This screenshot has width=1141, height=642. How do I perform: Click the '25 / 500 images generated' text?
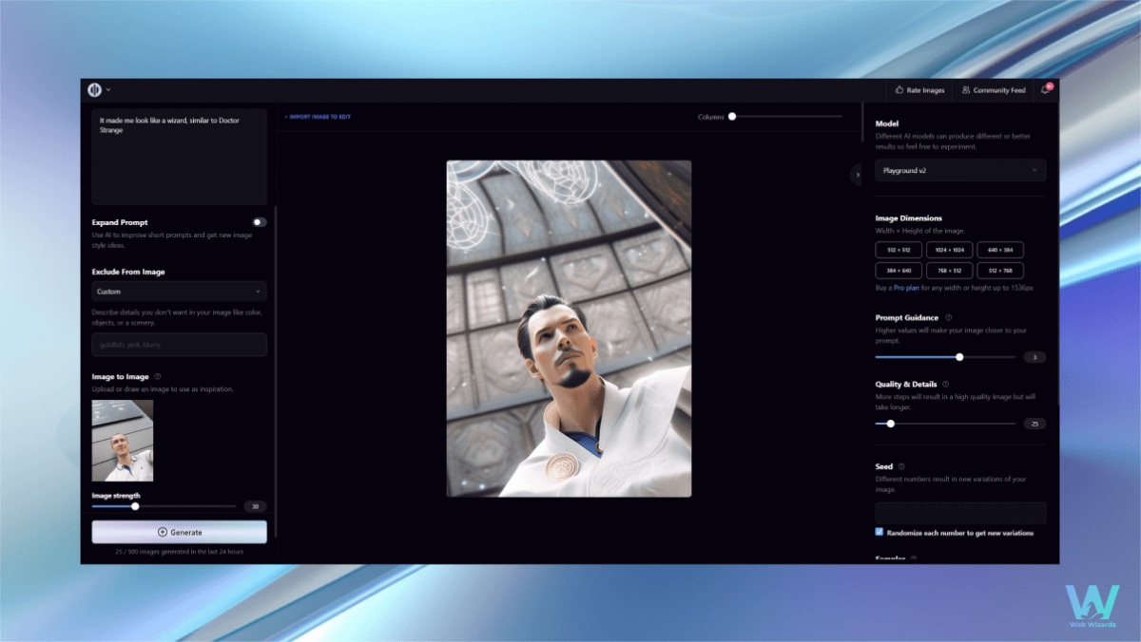(x=180, y=552)
